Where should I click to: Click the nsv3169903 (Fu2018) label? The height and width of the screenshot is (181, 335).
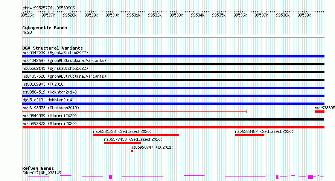point(44,84)
